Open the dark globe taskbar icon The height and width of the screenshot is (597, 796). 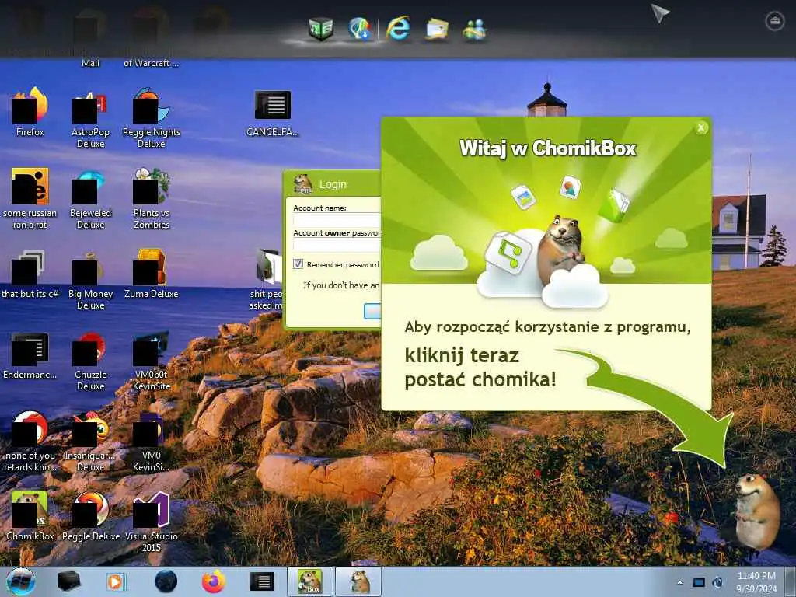coord(166,581)
